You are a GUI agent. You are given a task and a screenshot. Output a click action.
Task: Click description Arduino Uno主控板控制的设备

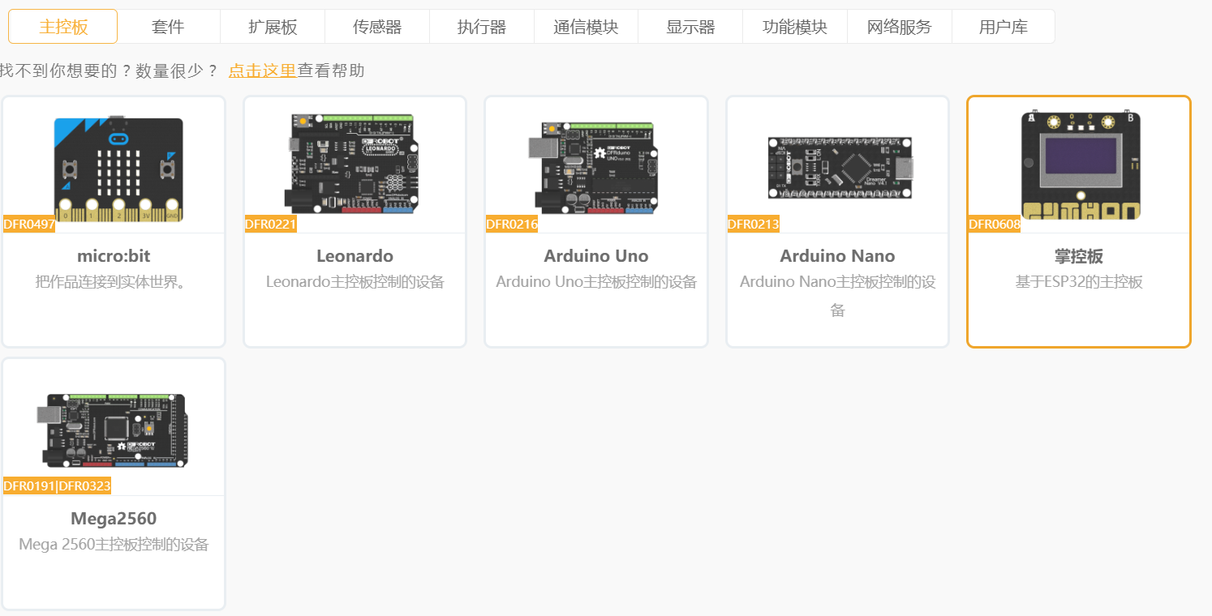click(x=596, y=282)
